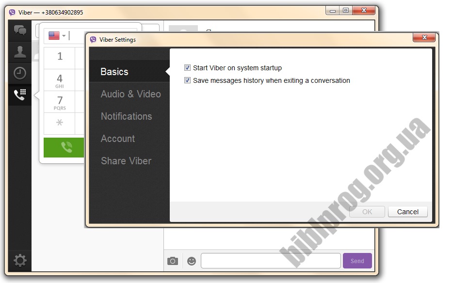Image resolution: width=453 pixels, height=283 pixels.
Task: Open the Conversations chat bubble icon in sidebar
Action: [20, 31]
